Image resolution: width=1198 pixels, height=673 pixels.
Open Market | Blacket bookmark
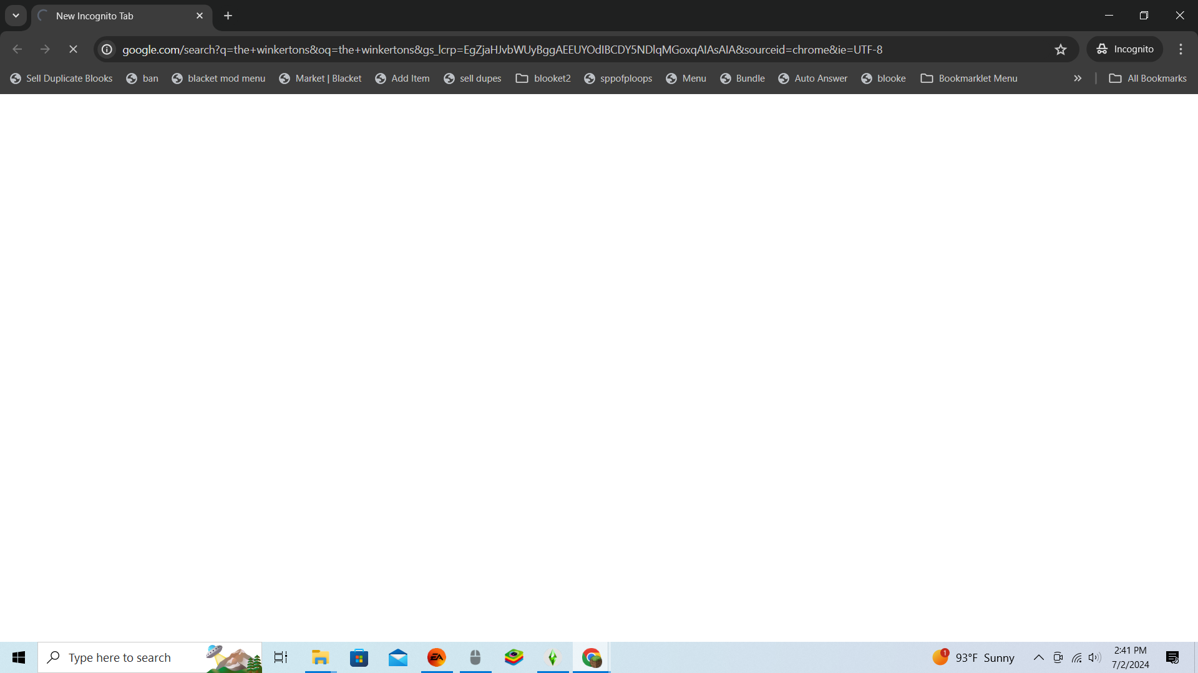click(320, 79)
